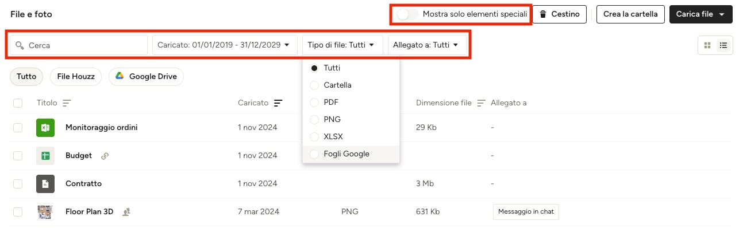Toggle Mostra solo elementi speciali switch

coord(407,14)
